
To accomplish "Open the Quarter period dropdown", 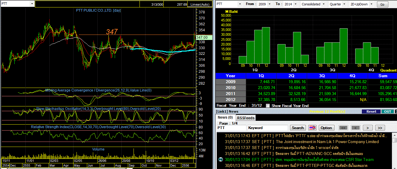I will click(x=344, y=4).
